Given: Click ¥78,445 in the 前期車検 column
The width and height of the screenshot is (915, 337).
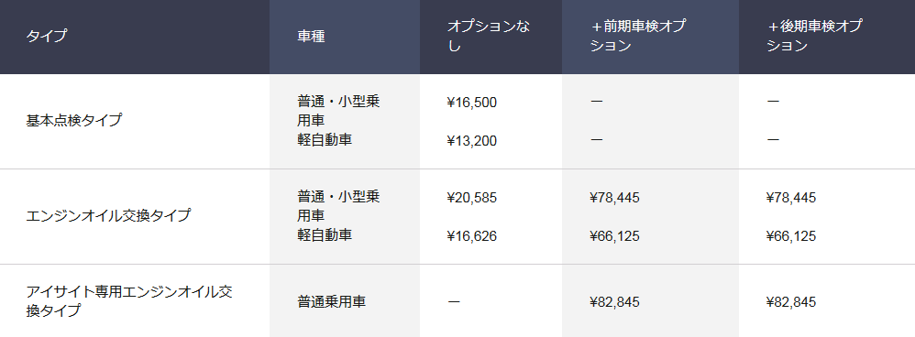Looking at the screenshot, I should (x=615, y=198).
